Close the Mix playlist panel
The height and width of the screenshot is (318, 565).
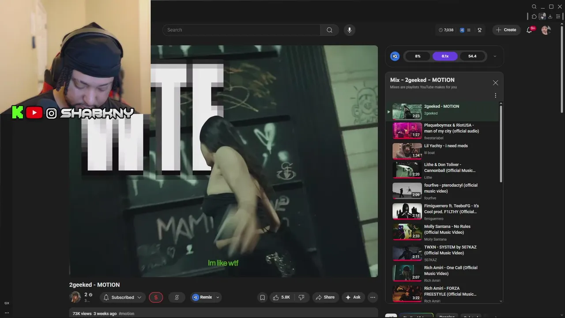(x=495, y=83)
